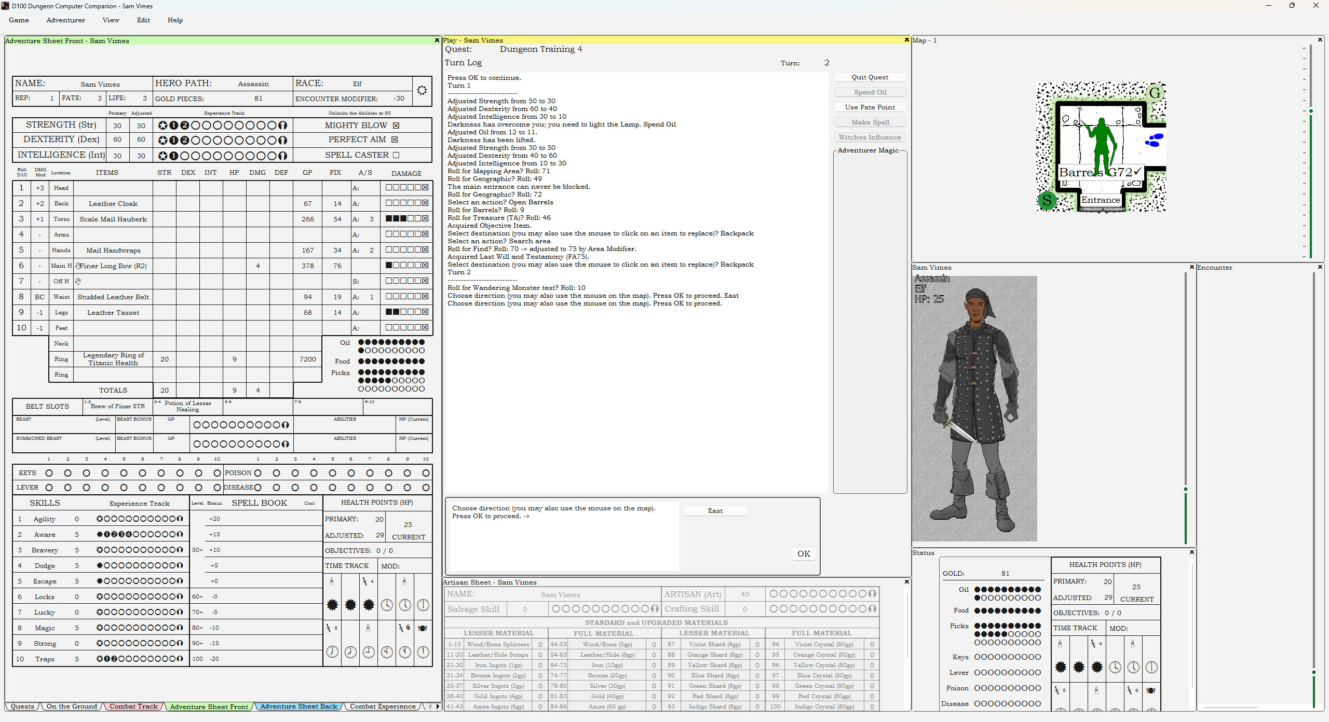Click the blue footprints icon on the map

[1155, 141]
